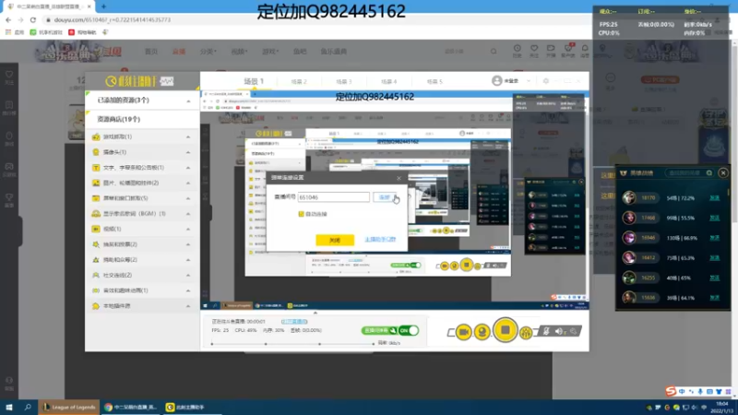Select the 资源商店(19个) header

[x=142, y=120]
